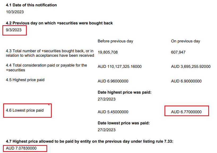Click the Date highest price was paid label
This screenshot has height=153, width=217.
click(x=125, y=92)
